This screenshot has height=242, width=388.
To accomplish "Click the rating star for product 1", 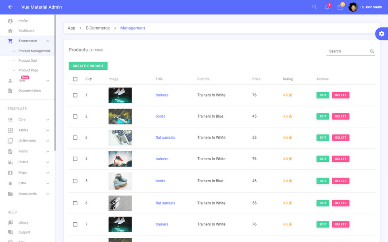I will click(291, 95).
